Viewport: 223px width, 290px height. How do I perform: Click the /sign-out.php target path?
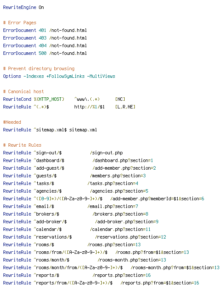click(106, 153)
